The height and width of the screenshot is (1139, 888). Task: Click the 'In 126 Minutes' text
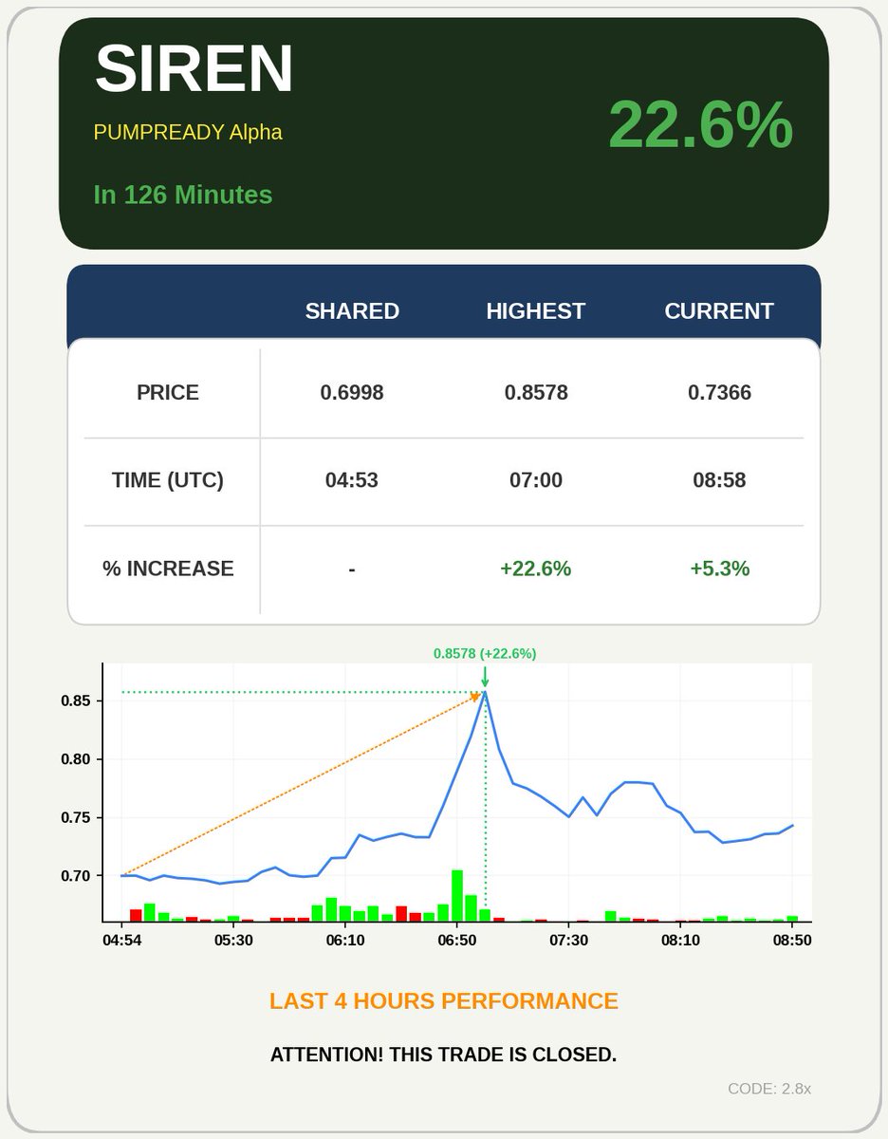tap(183, 195)
